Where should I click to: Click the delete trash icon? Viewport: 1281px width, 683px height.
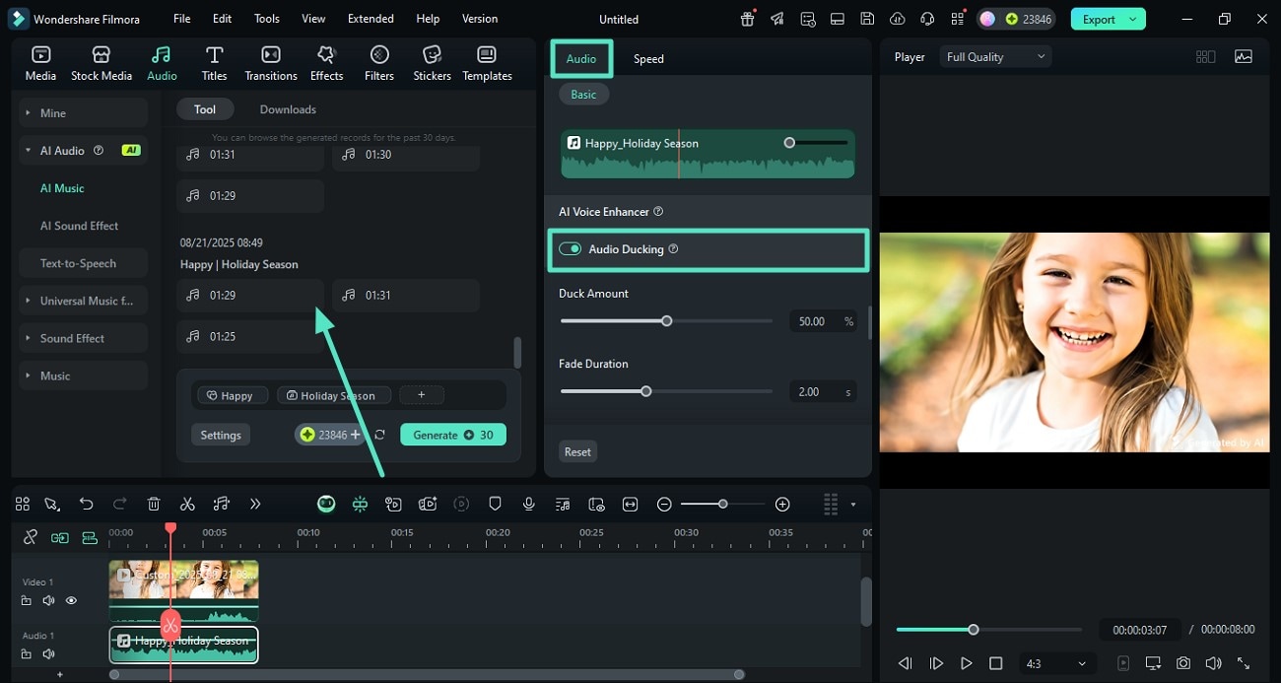(154, 504)
